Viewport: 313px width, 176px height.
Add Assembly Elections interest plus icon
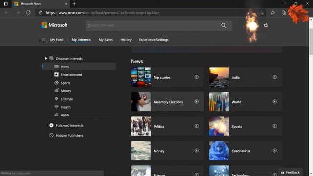(x=197, y=102)
